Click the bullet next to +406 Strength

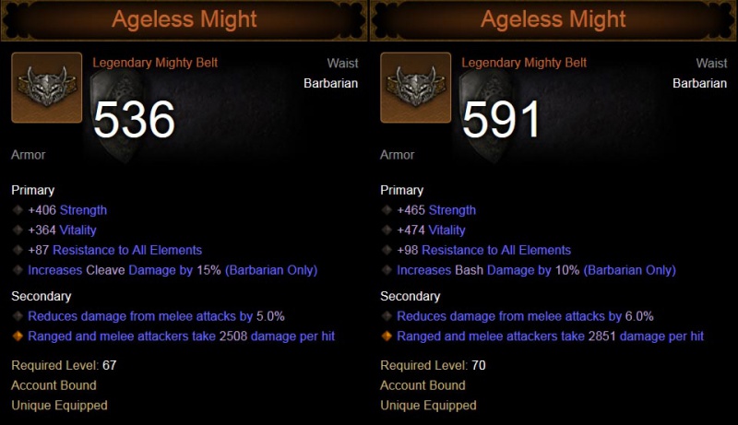click(18, 210)
